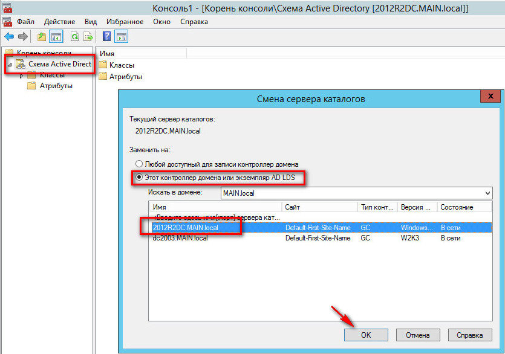This screenshot has width=505, height=354.
Task: Click the Up one level folder icon
Action: pos(42,37)
